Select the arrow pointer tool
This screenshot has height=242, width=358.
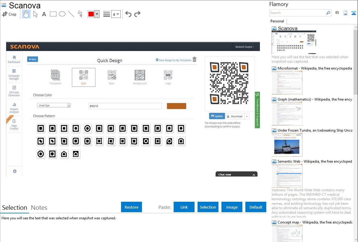35,14
